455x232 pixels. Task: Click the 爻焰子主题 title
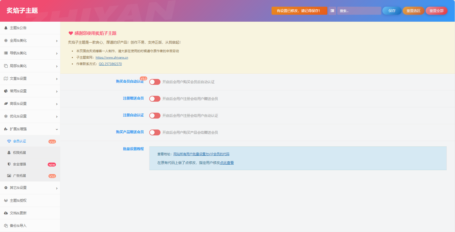[x=22, y=10]
